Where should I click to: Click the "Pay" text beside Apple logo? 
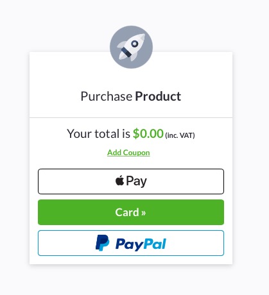click(136, 181)
